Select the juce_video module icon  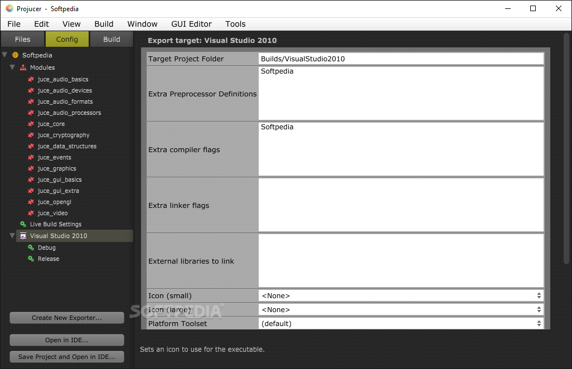coord(31,213)
